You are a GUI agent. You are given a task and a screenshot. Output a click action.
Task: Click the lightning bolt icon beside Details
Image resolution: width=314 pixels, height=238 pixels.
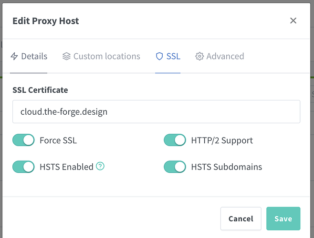pos(14,56)
